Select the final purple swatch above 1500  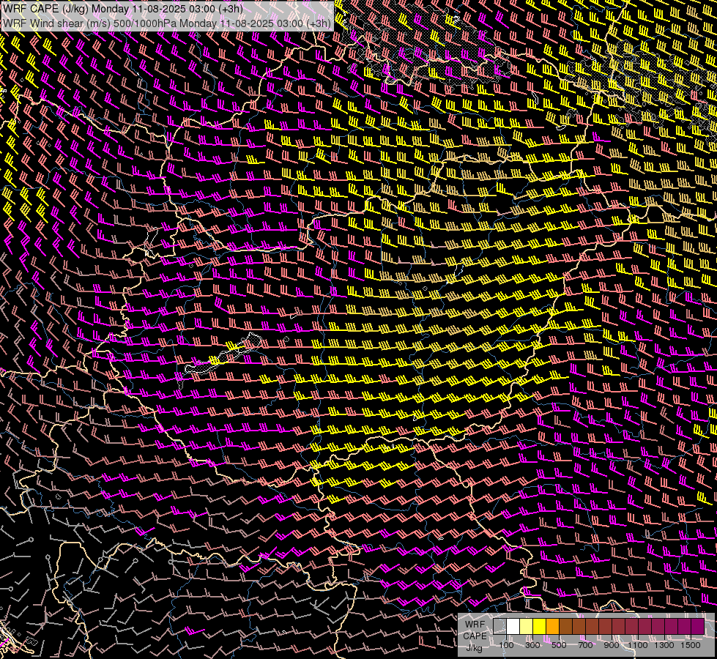click(x=698, y=627)
